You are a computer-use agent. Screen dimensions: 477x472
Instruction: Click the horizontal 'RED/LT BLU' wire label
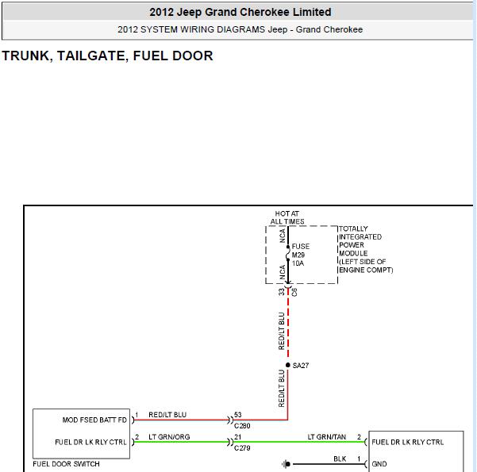167,415
